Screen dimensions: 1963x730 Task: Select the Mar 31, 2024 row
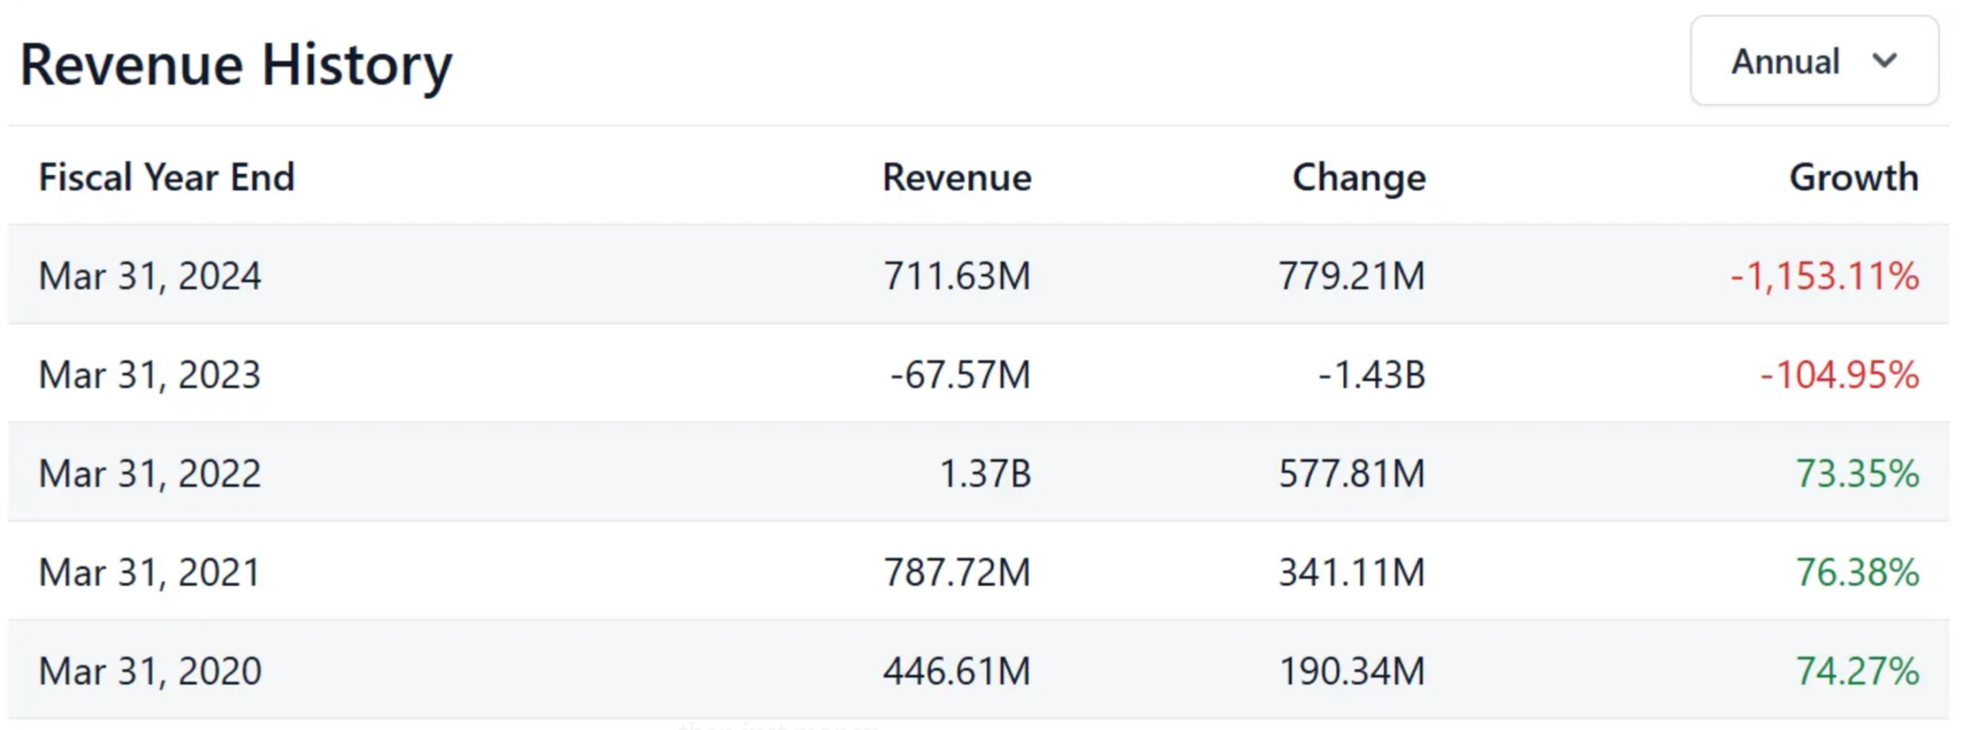(x=150, y=275)
